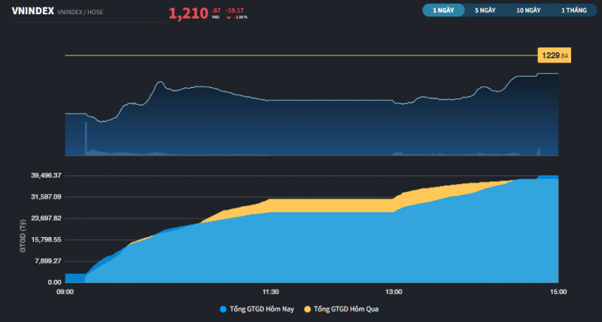Click the horizontal yellow reference price line
This screenshot has height=322, width=602.
click(301, 55)
